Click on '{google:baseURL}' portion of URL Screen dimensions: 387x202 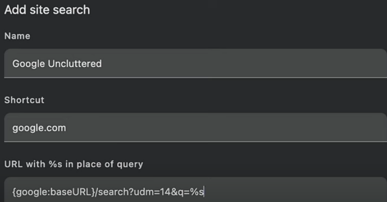(54, 192)
